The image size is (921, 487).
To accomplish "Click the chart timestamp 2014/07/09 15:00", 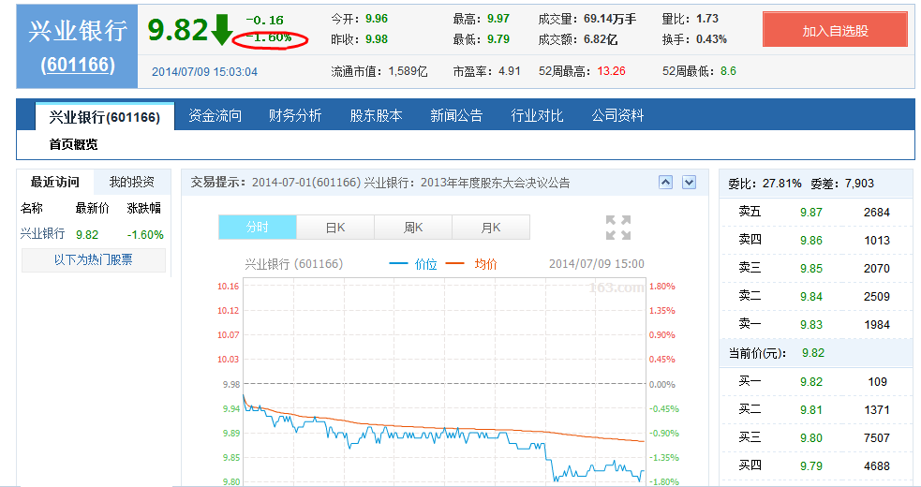I will click(596, 264).
